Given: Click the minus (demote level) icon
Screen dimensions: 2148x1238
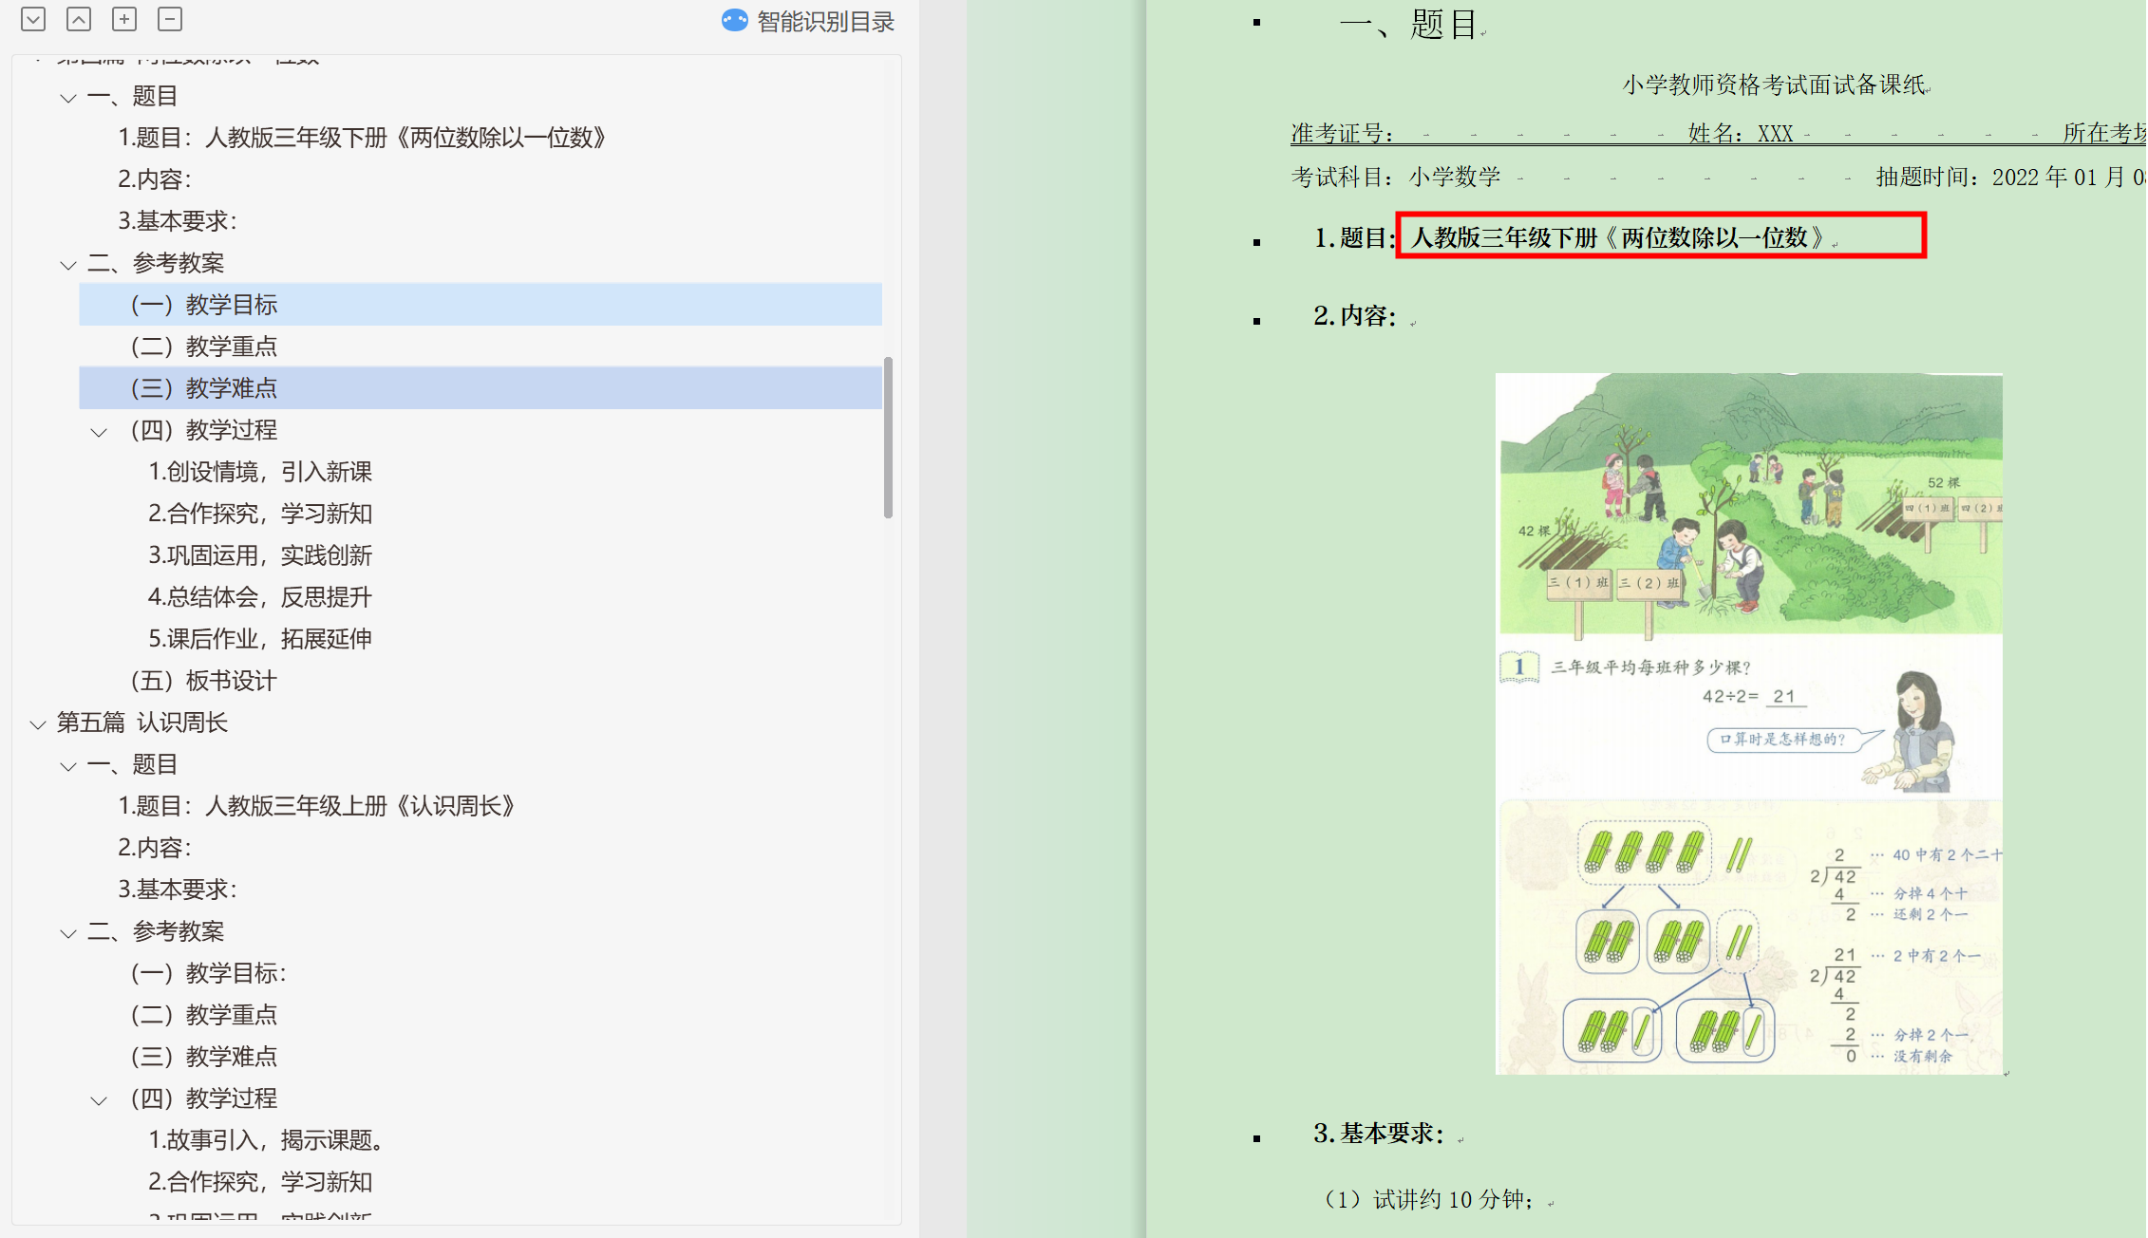Looking at the screenshot, I should click(170, 19).
